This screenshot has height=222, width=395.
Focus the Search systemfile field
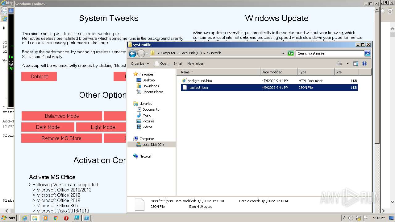point(330,53)
